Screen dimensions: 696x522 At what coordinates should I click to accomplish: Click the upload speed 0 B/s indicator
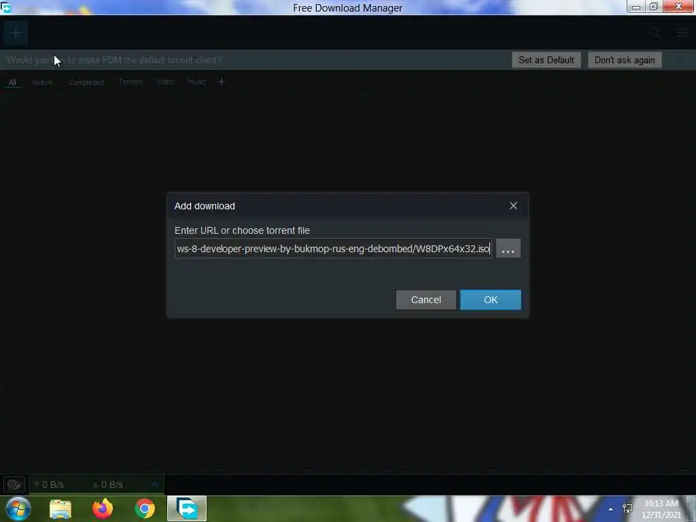108,485
